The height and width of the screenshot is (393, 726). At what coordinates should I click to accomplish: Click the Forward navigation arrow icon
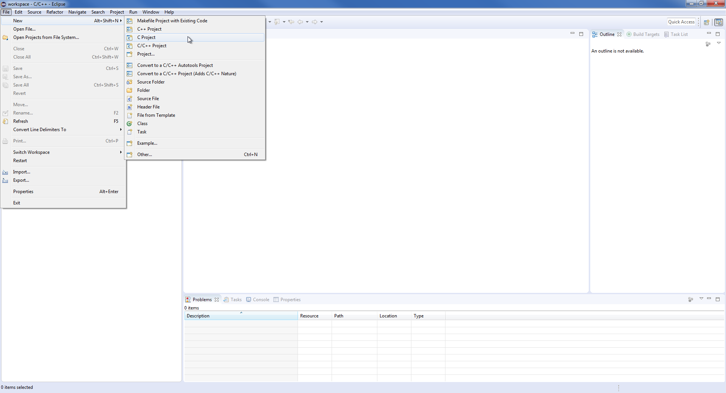(x=314, y=22)
